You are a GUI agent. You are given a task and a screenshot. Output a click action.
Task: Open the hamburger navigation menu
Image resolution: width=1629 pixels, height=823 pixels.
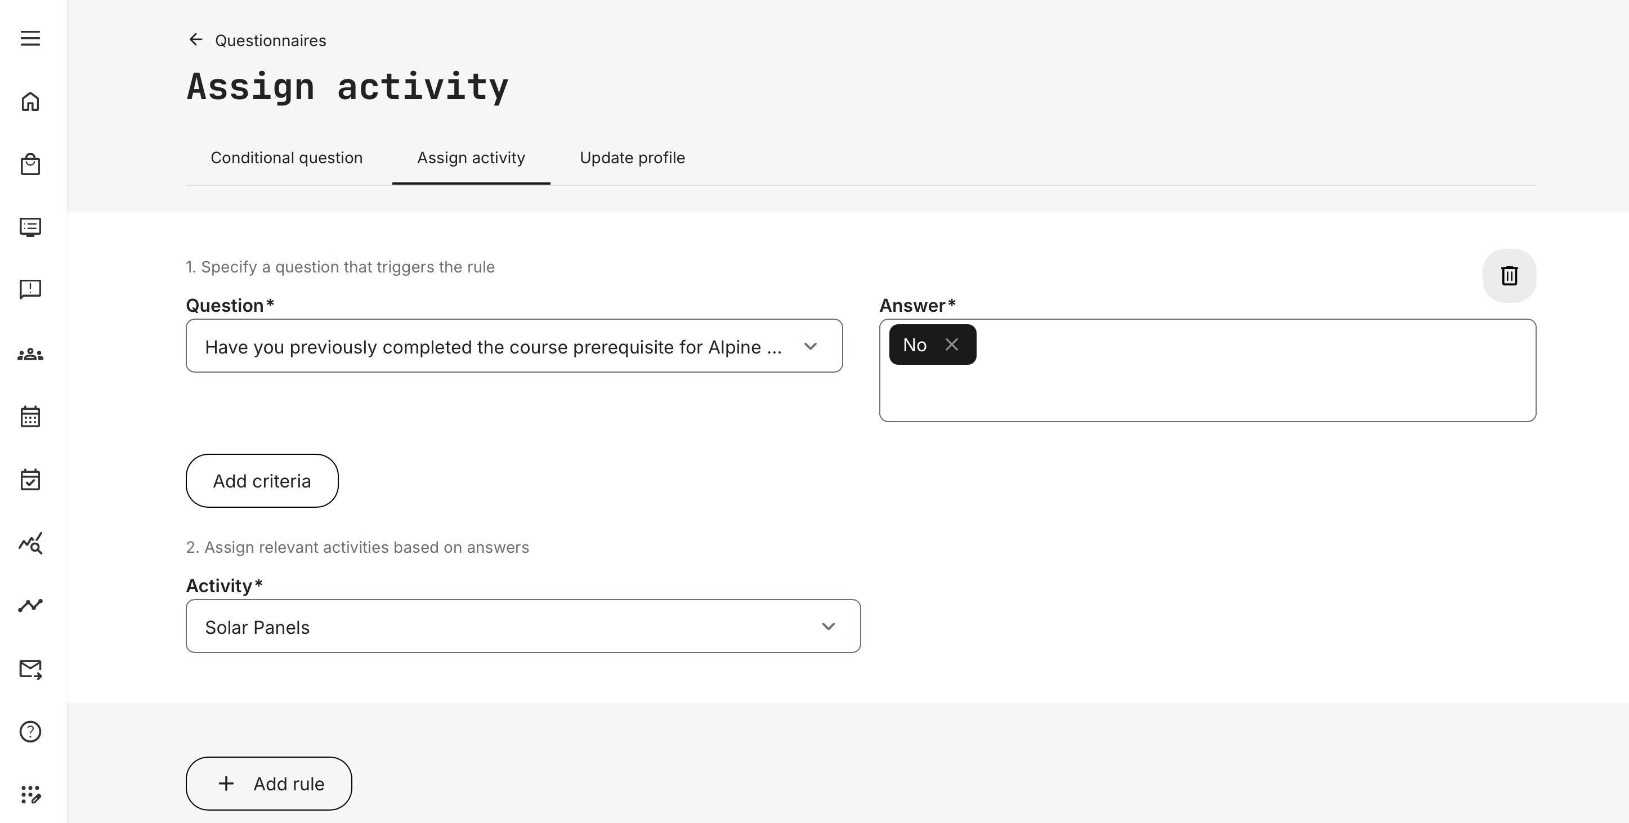click(x=30, y=39)
